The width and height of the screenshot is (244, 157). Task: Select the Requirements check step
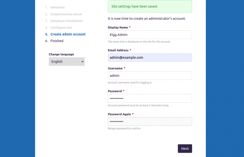66,14
